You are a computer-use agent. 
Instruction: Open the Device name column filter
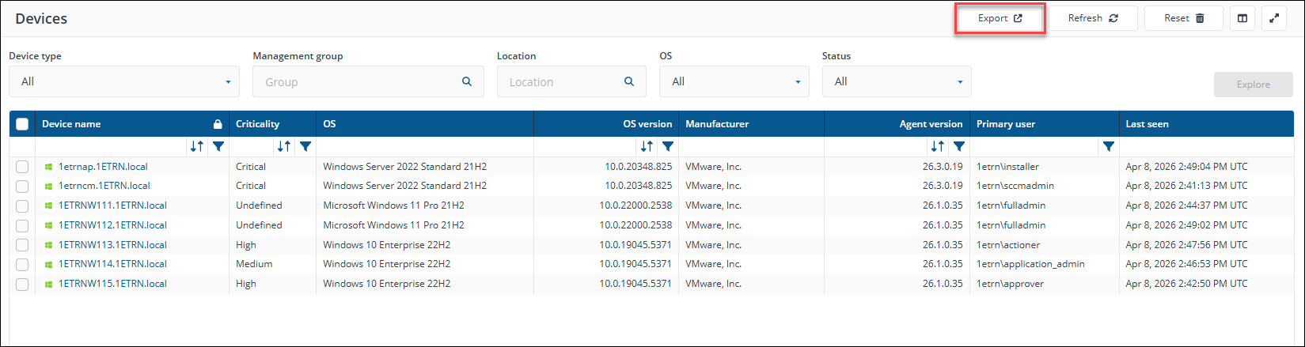[x=218, y=146]
